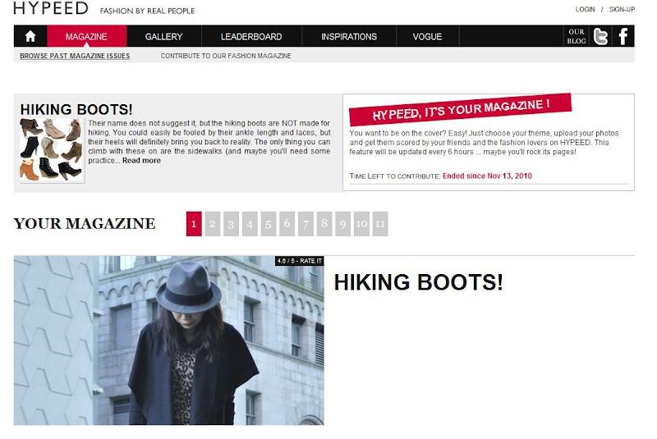657x439 pixels.
Task: Go to magazine page 8
Action: 324,224
